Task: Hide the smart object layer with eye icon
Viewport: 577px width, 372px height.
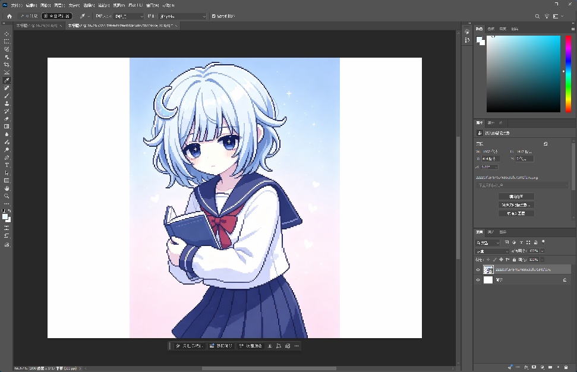Action: (x=478, y=270)
